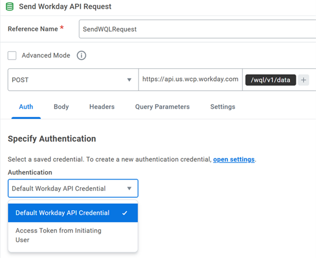
Task: Click the Send Workday API Request title
Action: point(65,6)
